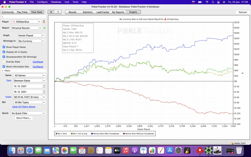This screenshot has width=251, height=157.
Task: Enable Overlay Stats checkbox
Action: tap(4, 62)
